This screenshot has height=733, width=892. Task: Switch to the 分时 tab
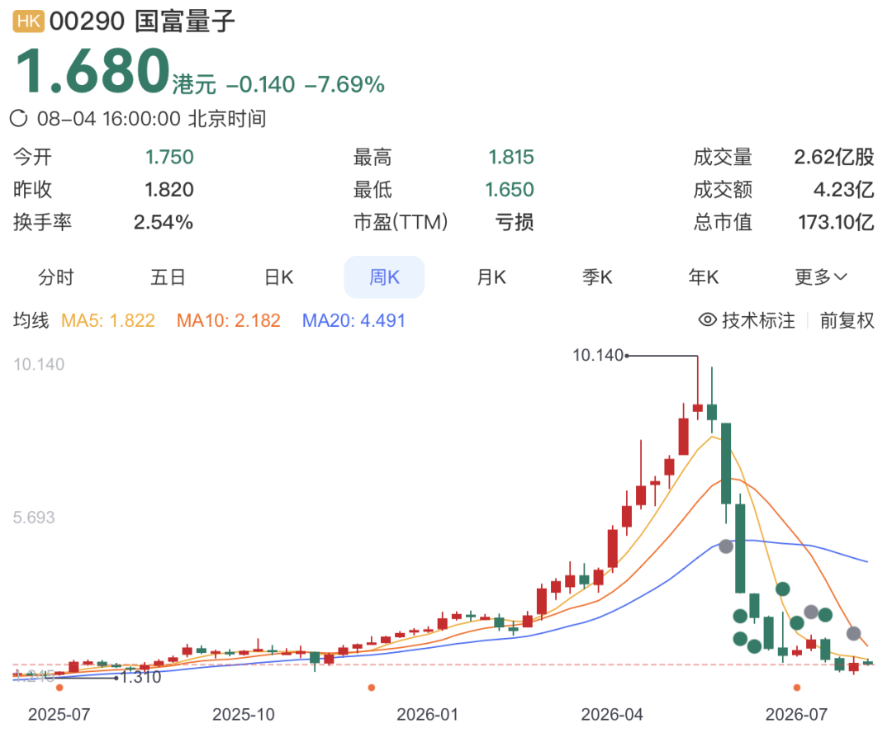point(56,277)
